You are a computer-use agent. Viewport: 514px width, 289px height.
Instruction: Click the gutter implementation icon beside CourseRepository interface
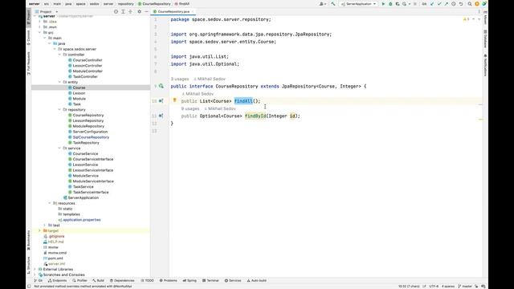click(x=161, y=86)
